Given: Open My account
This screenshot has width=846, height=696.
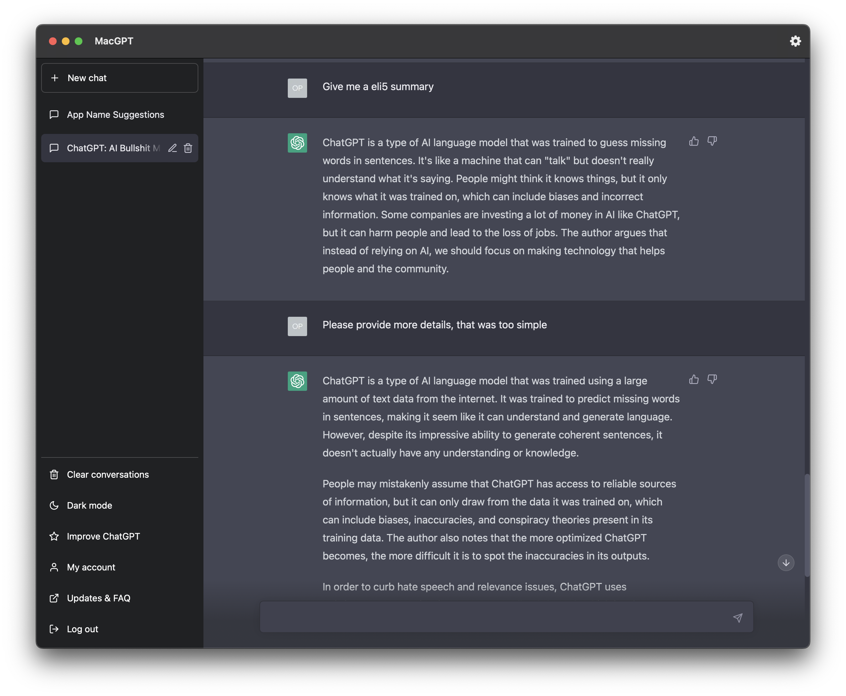Looking at the screenshot, I should pos(119,567).
